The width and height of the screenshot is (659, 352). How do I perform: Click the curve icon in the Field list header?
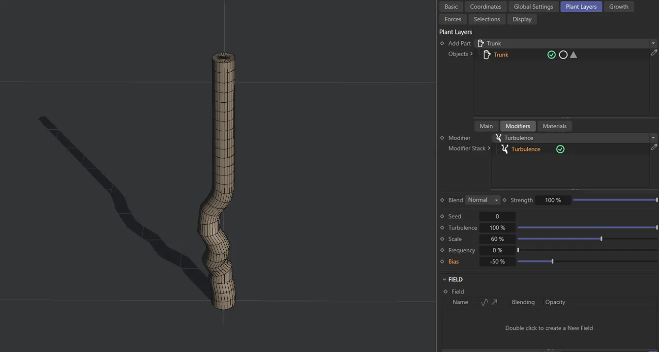coord(484,302)
